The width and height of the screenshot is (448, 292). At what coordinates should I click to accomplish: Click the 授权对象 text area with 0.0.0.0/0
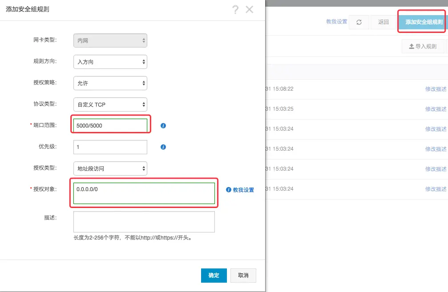[x=144, y=193]
